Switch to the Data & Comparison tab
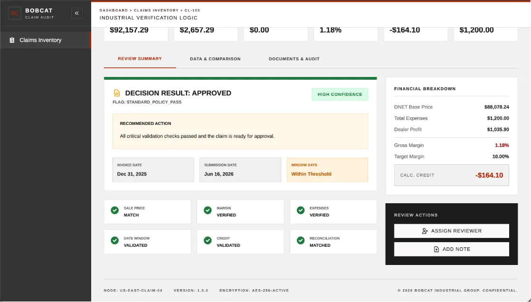The image size is (531, 302). click(215, 59)
